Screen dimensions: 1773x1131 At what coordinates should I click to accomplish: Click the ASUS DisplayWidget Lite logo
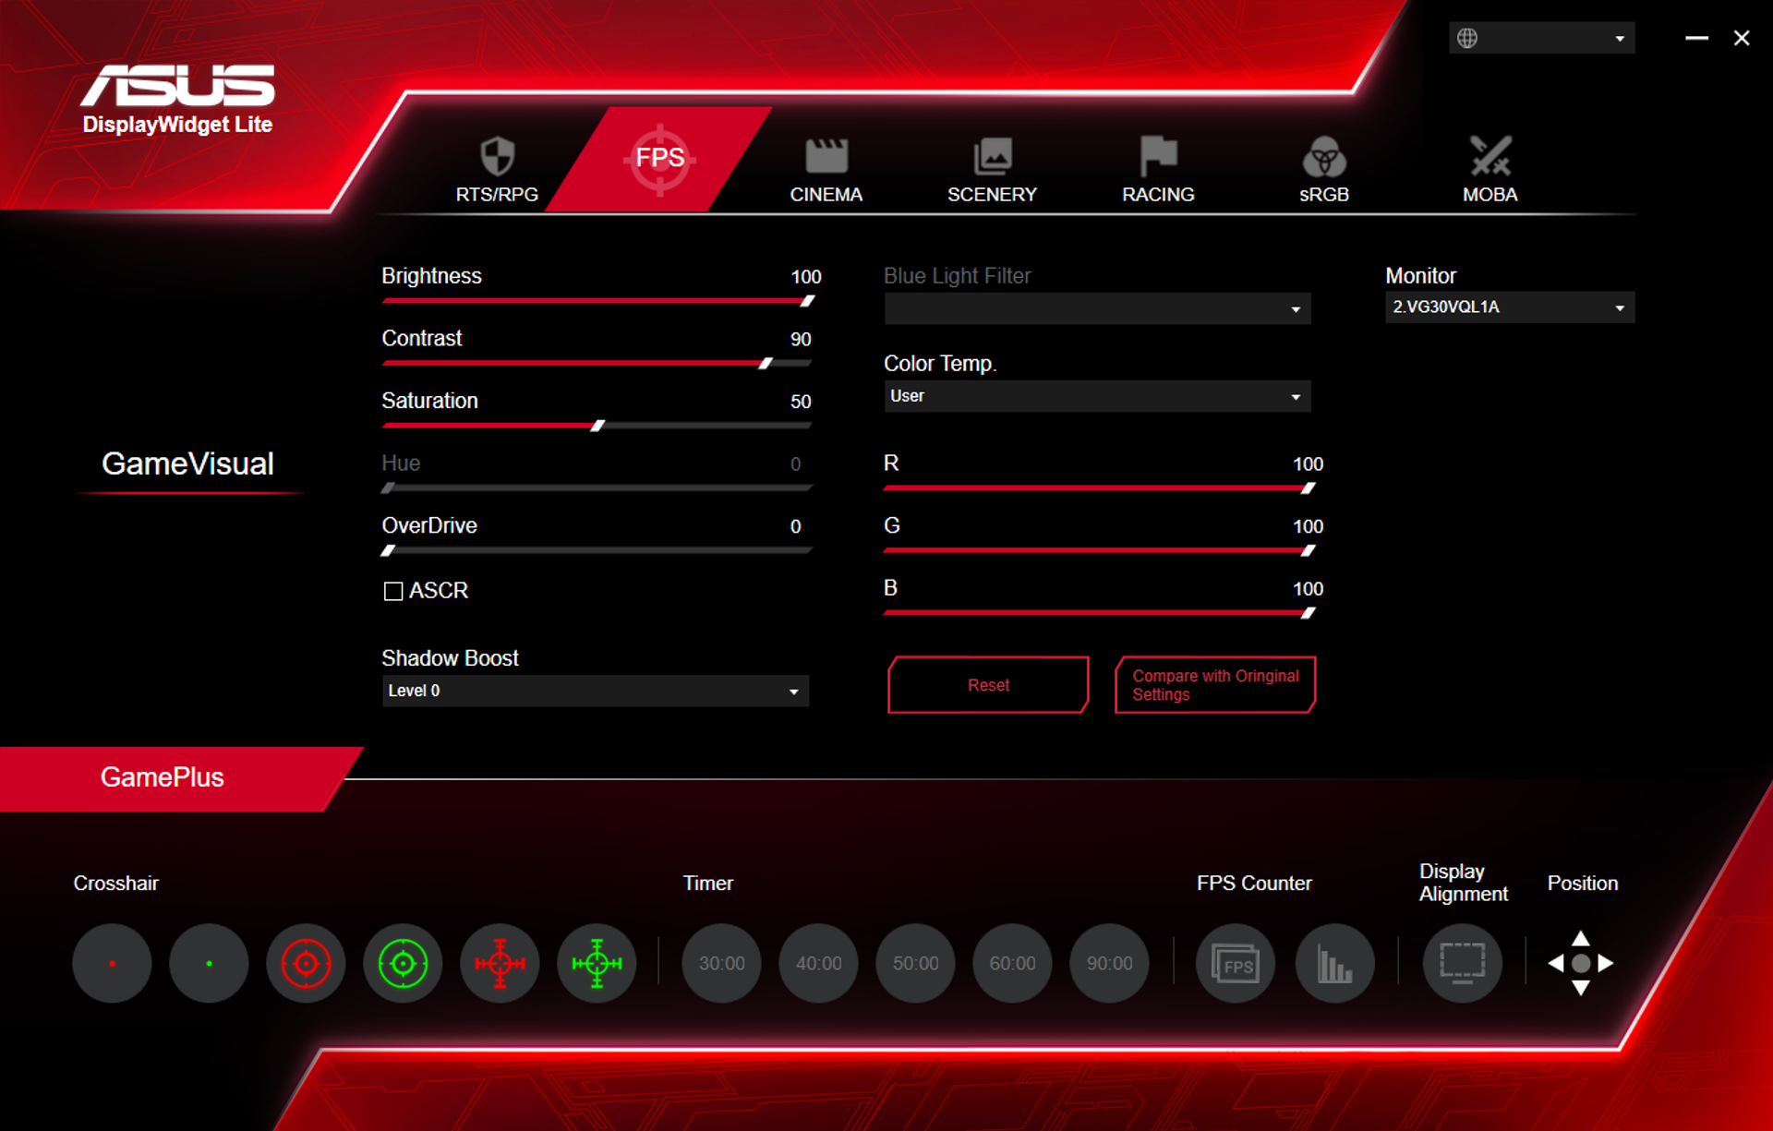[177, 100]
